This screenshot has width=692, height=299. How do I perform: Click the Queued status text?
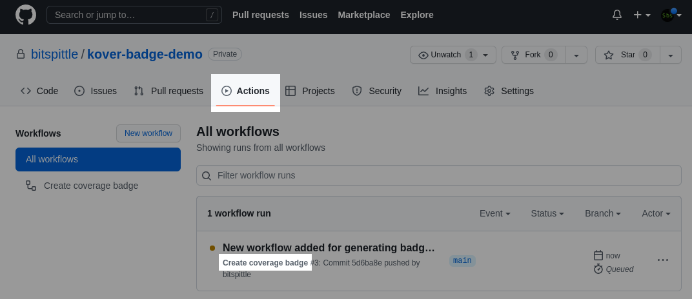click(x=620, y=269)
